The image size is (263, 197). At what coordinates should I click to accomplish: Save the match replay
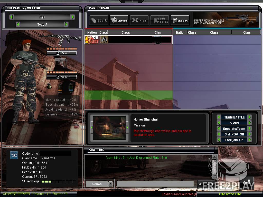pos(159,21)
